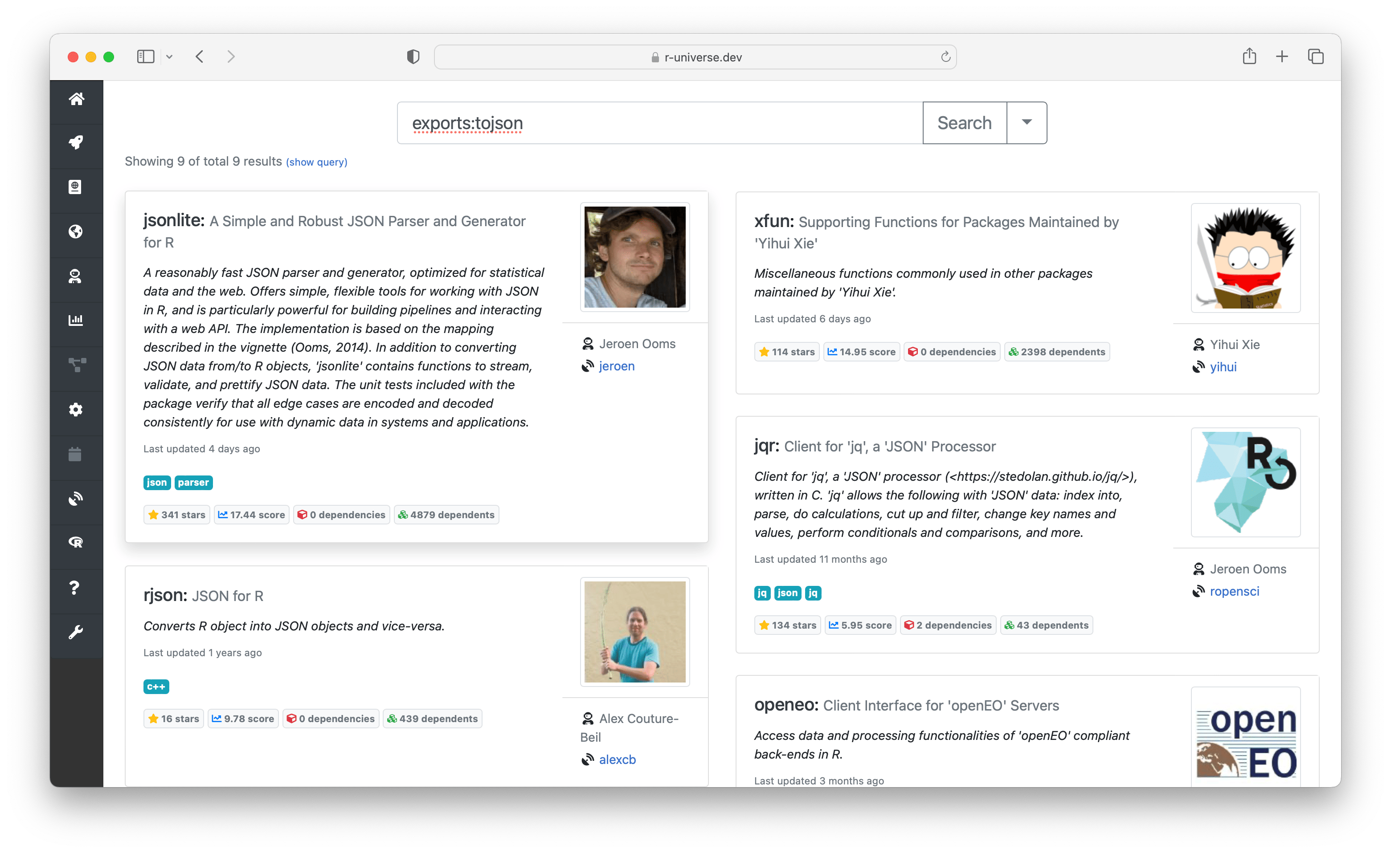
Task: Click the wrench icon in the sidebar
Action: (76, 632)
